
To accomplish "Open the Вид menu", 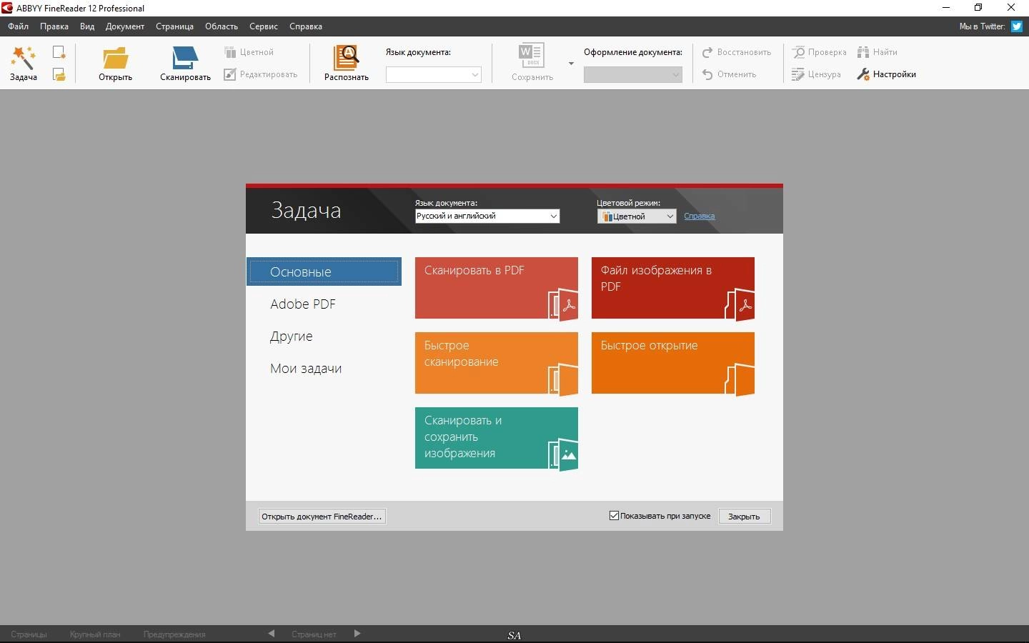I will (87, 26).
